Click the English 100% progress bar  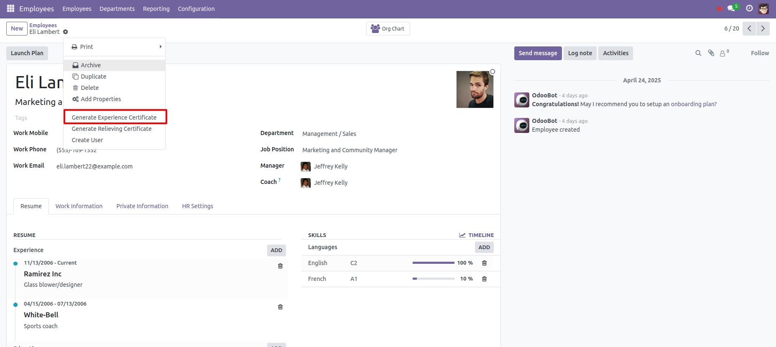433,263
